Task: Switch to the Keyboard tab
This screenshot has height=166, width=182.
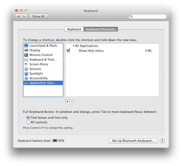Action: coord(74,29)
